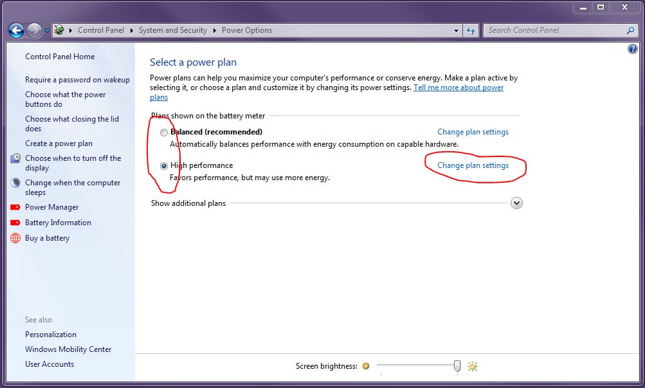Click the Back navigation arrow
Viewport: 645px width, 388px height.
[x=17, y=30]
